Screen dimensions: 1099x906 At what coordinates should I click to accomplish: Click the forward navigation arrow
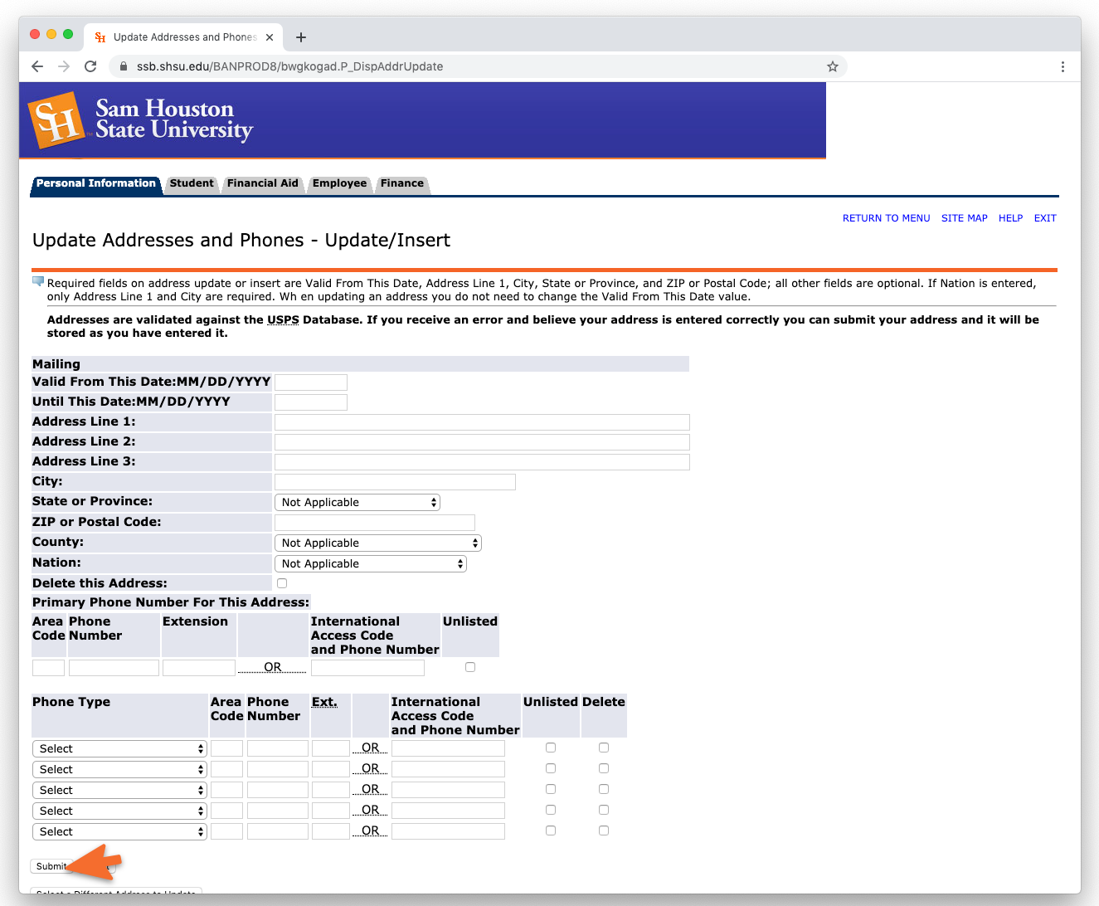pyautogui.click(x=64, y=66)
